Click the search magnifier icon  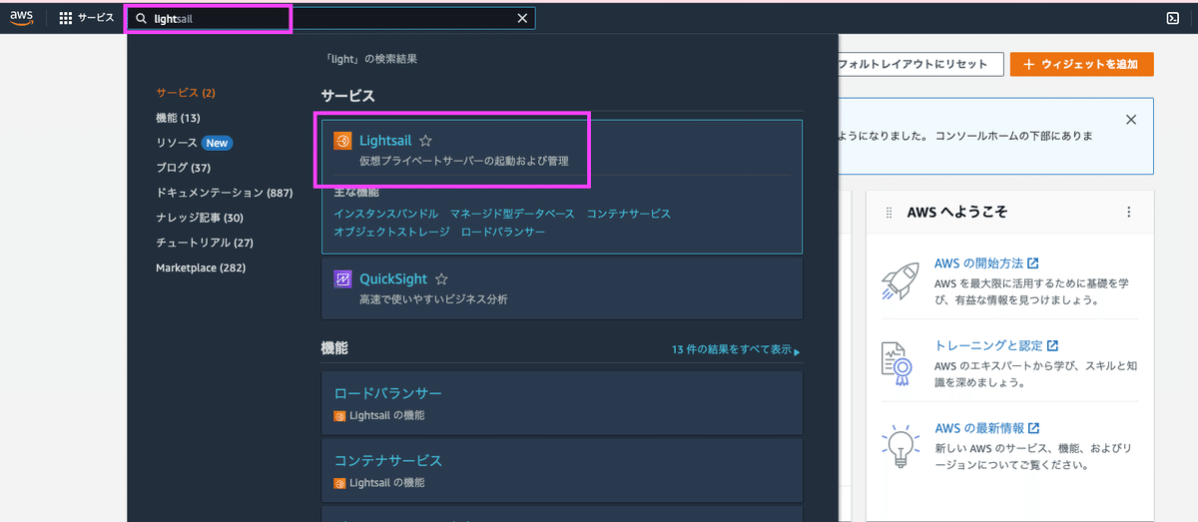tap(142, 18)
